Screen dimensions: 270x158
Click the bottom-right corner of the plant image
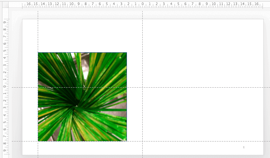[127, 141]
